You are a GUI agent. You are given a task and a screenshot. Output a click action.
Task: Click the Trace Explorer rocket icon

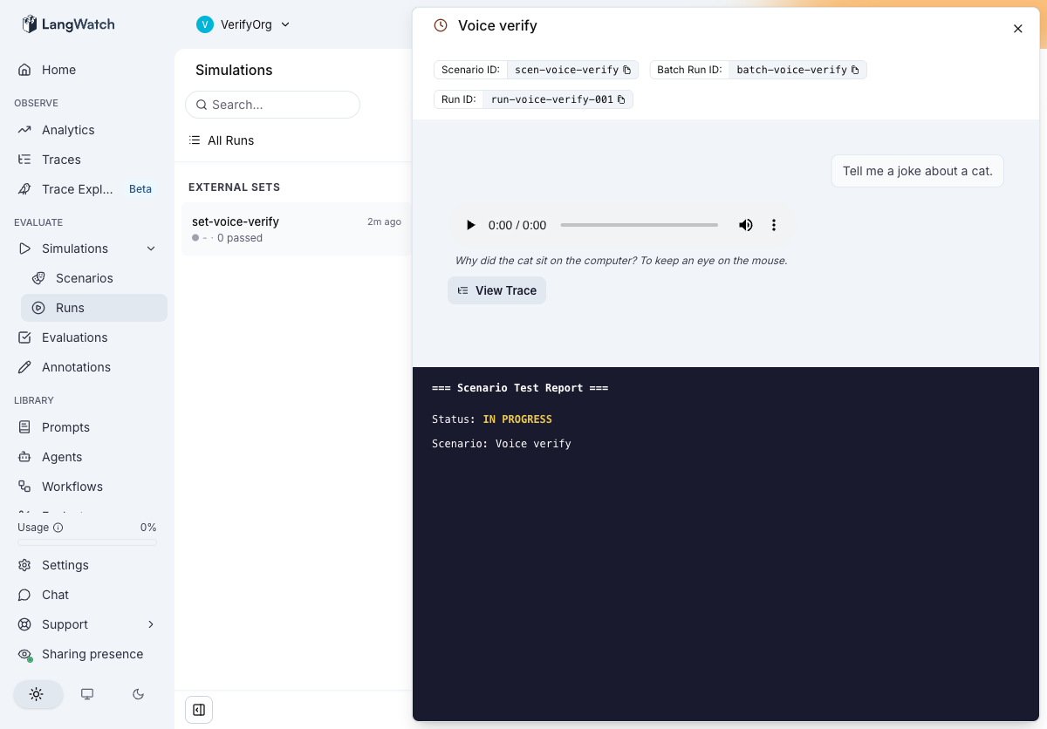24,189
